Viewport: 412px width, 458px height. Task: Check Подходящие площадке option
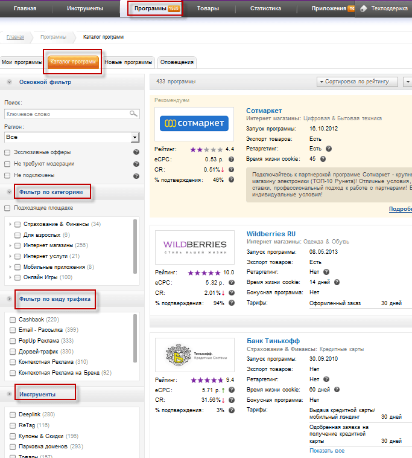click(x=7, y=208)
